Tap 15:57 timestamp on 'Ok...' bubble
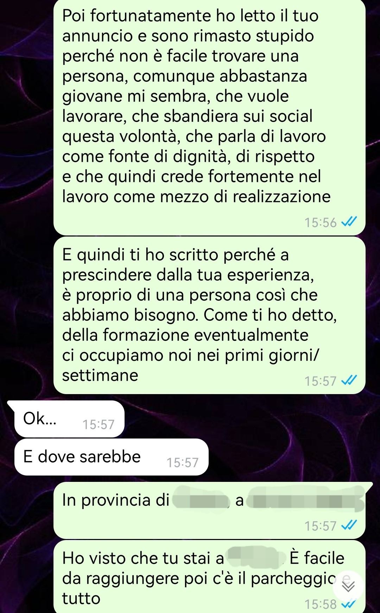 tap(99, 424)
